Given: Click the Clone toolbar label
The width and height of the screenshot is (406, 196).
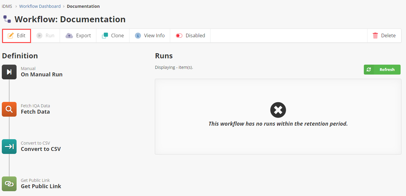Looking at the screenshot, I should click(x=117, y=35).
